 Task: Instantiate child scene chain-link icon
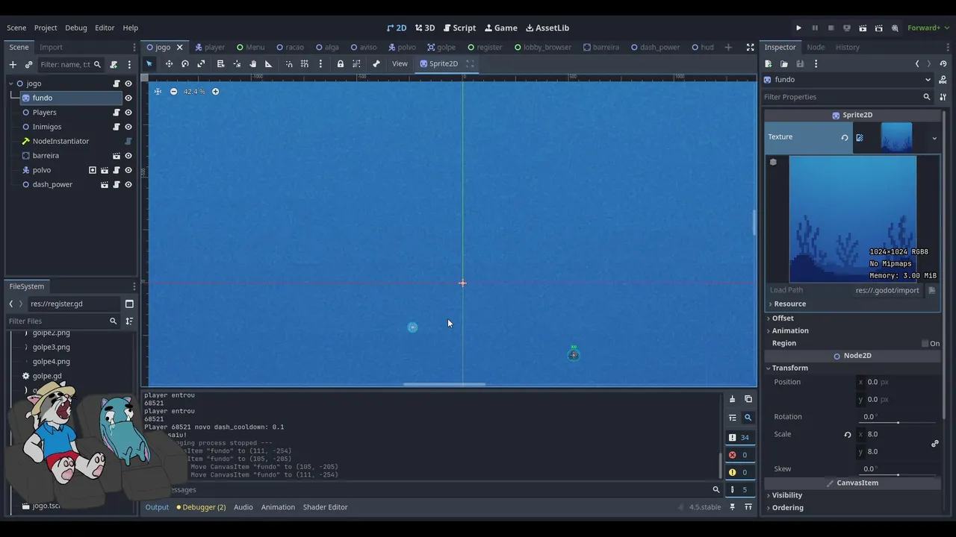coord(28,65)
